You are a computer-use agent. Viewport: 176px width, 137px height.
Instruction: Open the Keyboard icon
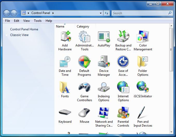click(x=65, y=112)
